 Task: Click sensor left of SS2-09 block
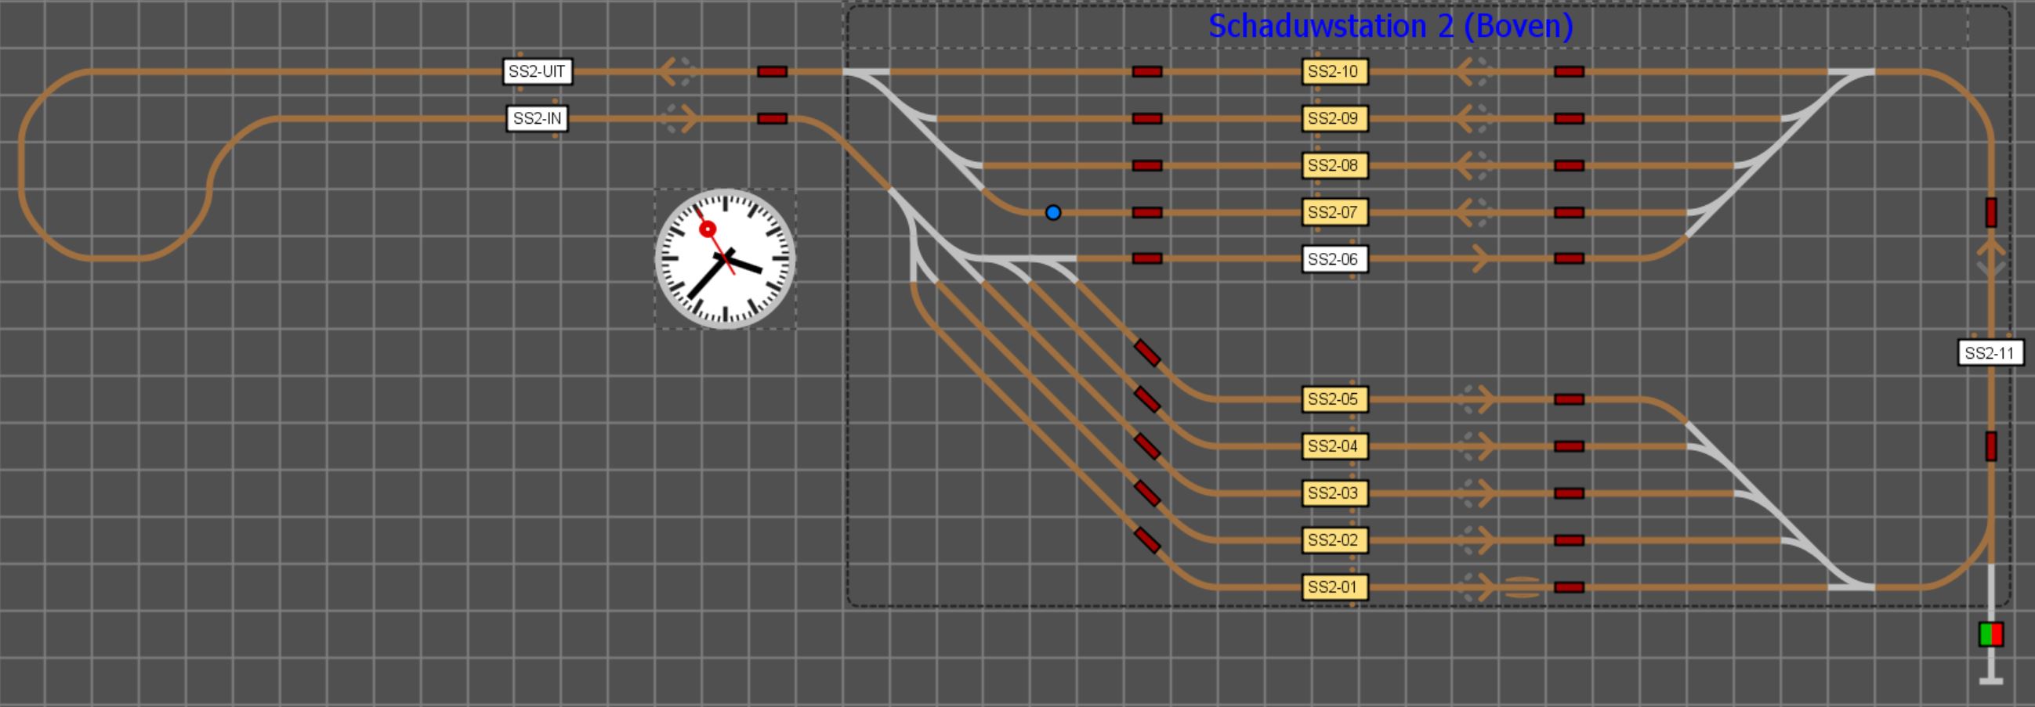pyautogui.click(x=1147, y=119)
